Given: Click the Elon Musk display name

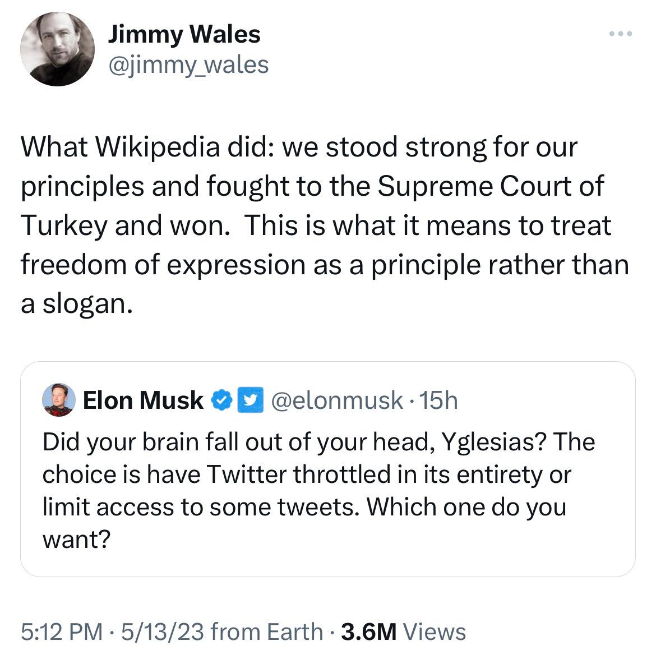Looking at the screenshot, I should (x=143, y=400).
